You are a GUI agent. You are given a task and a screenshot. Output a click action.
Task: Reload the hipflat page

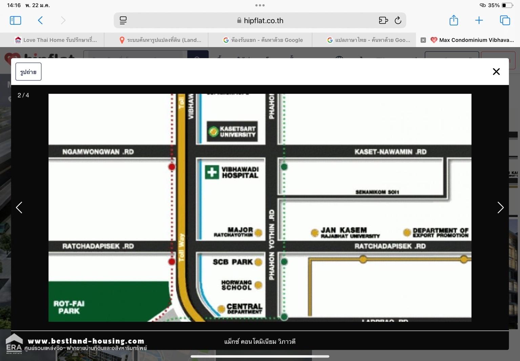coord(398,20)
